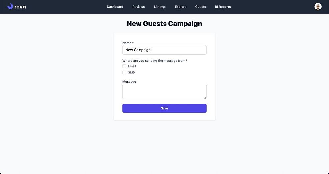
Task: Go to the Dashboard nav item
Action: click(x=115, y=7)
